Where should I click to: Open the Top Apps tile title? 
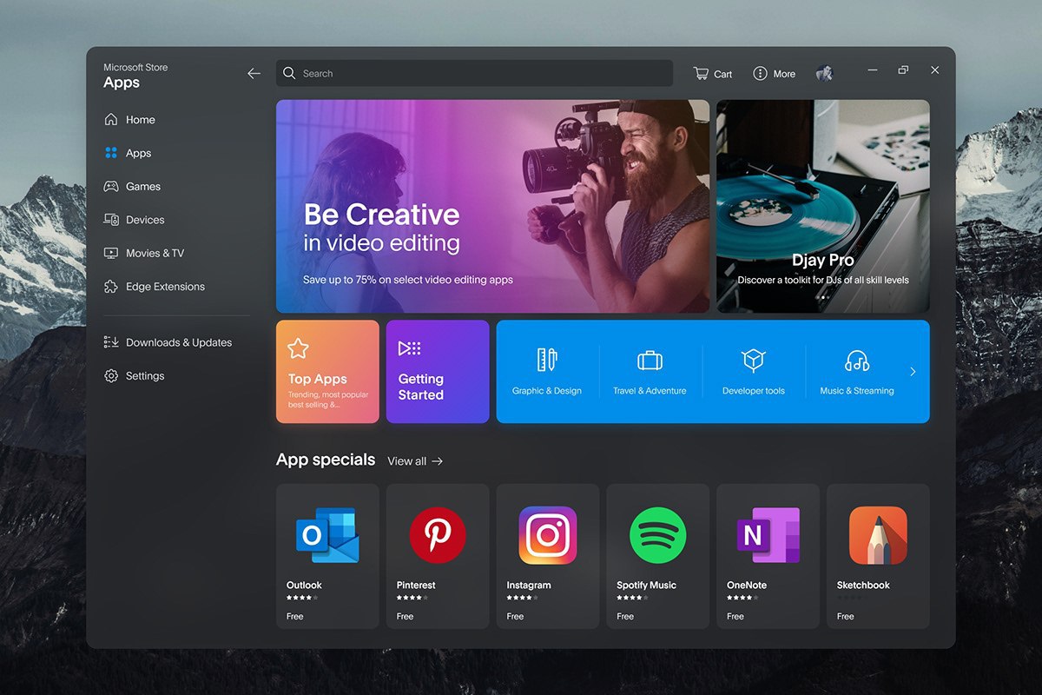point(318,379)
